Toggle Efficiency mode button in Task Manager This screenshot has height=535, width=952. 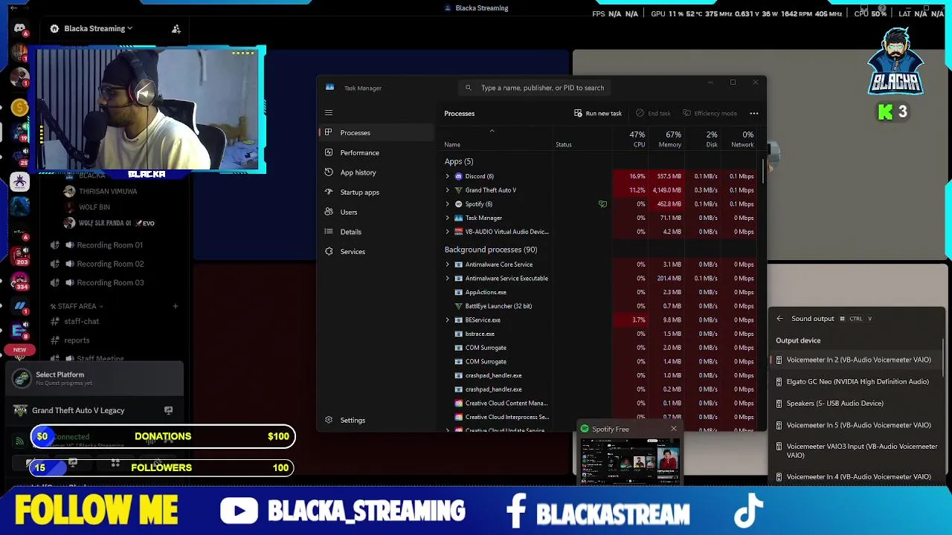click(x=710, y=114)
